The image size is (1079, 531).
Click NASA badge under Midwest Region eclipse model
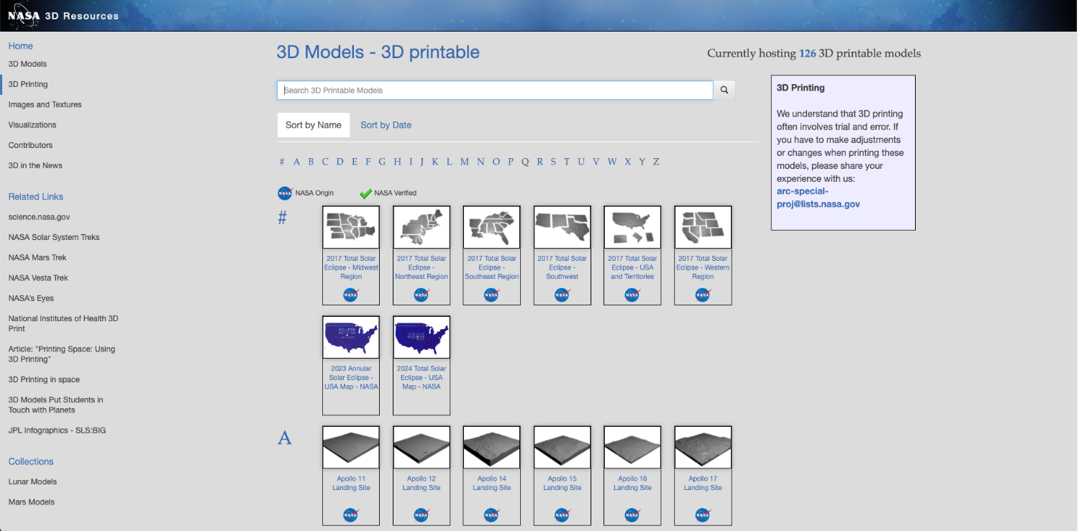pos(351,295)
